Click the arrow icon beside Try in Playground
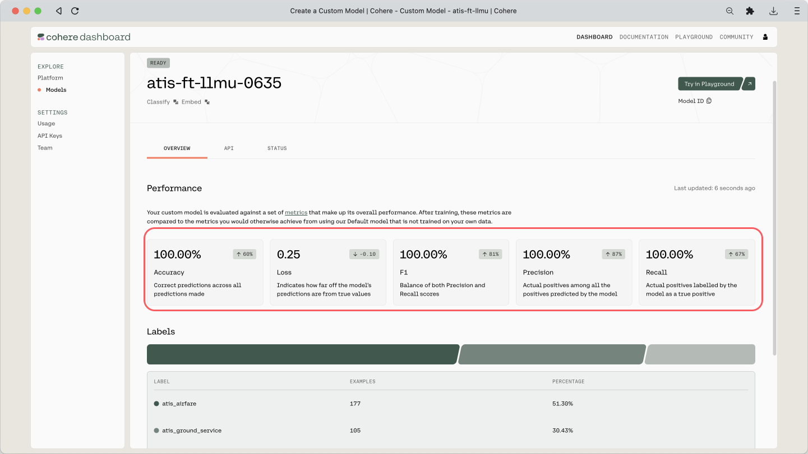808x454 pixels. [749, 84]
